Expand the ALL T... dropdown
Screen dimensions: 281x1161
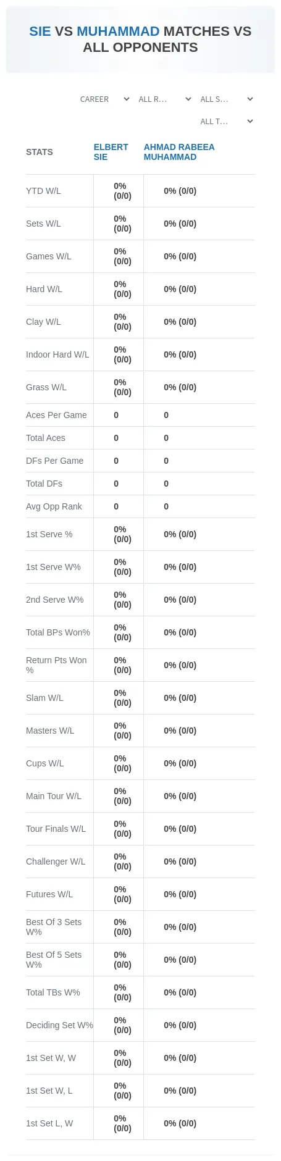(226, 122)
